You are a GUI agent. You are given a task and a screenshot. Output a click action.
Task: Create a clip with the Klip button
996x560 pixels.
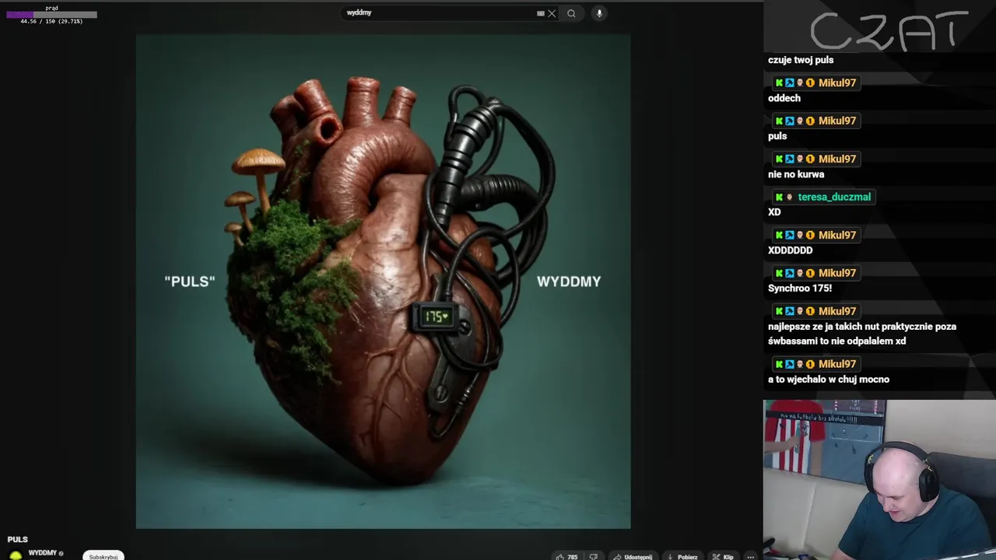click(723, 557)
